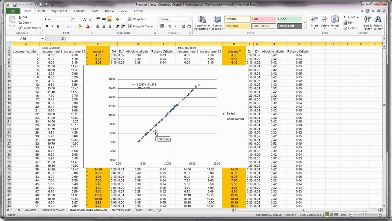Click the Percent Style icon
The image size is (392, 221).
pos(170,26)
